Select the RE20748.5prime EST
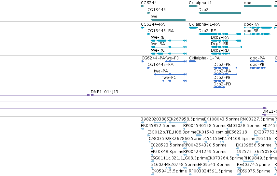This screenshot has height=176, width=277. coord(176,168)
